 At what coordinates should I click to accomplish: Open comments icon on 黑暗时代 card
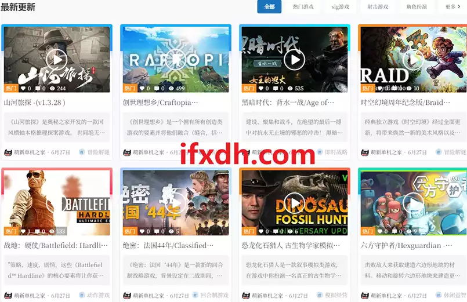[276, 88]
